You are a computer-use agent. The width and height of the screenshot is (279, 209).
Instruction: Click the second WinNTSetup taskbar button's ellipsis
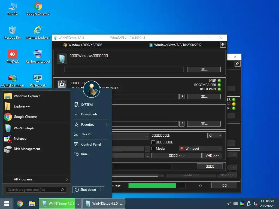[122, 204]
